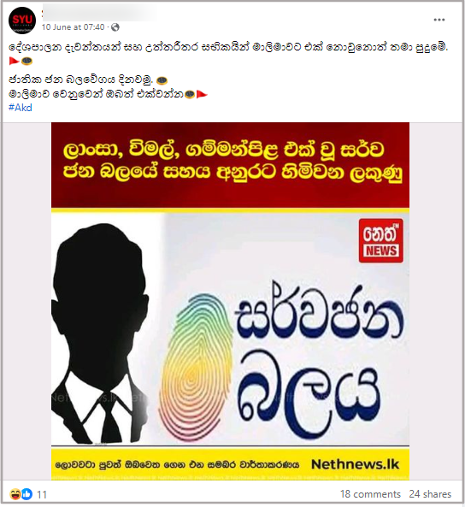Click the Nethnews.lk text in image footer
The height and width of the screenshot is (507, 465).
pos(355,464)
